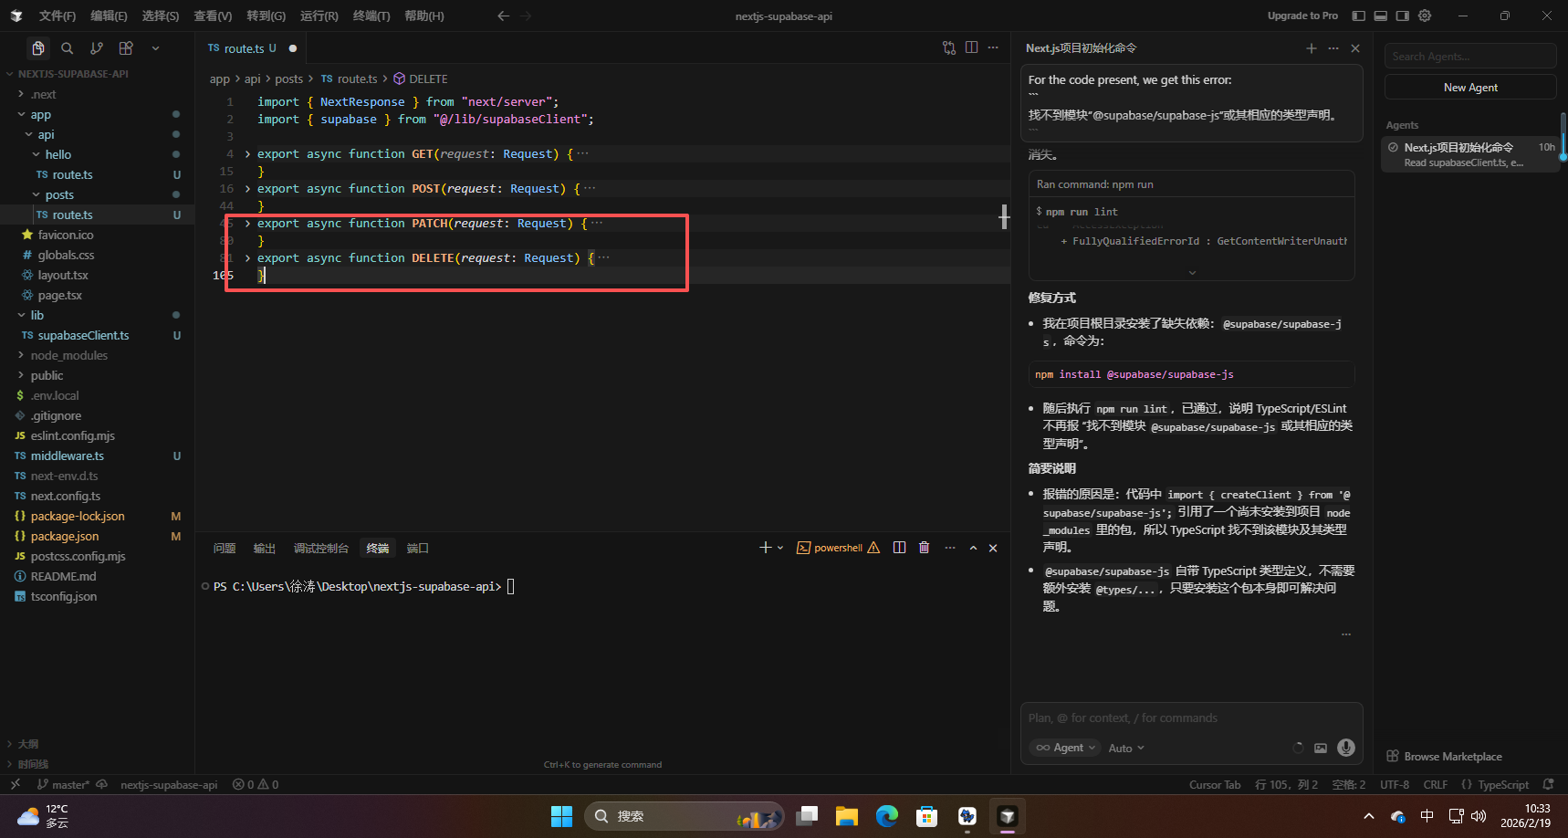Open the 编辑(E) menu
This screenshot has height=838, width=1568.
point(109,16)
